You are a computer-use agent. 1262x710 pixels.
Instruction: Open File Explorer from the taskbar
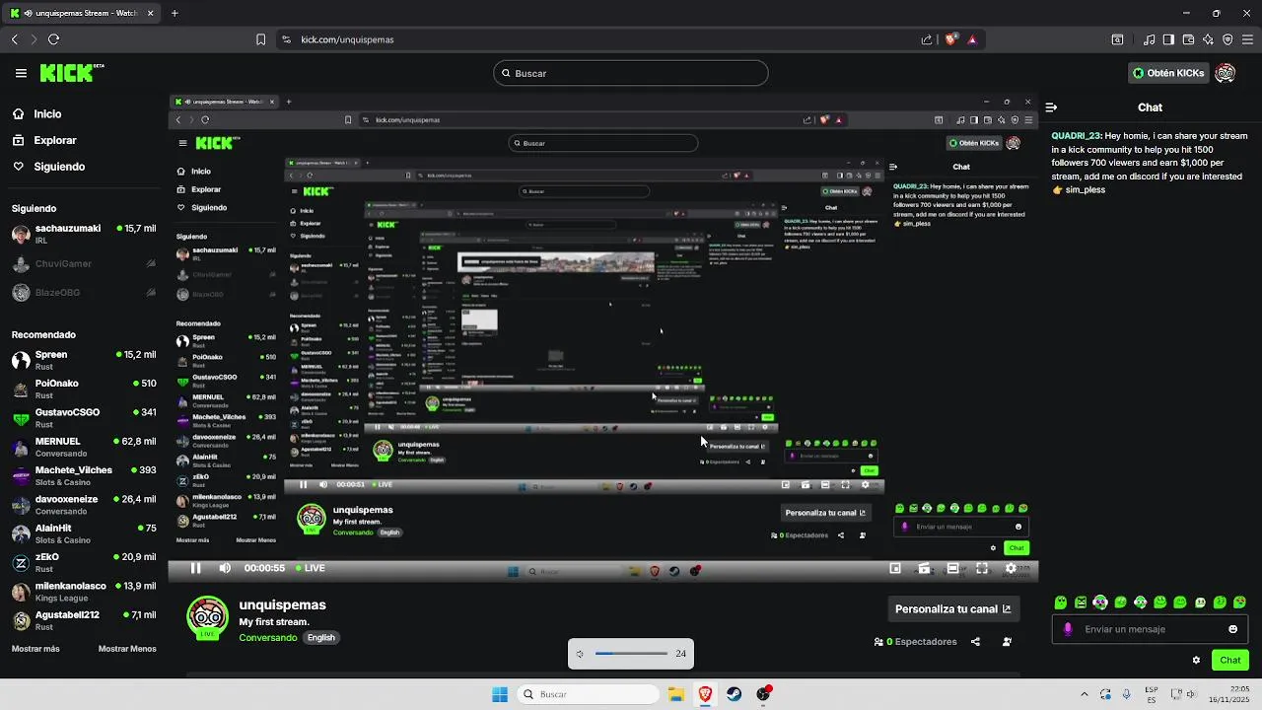(x=676, y=694)
